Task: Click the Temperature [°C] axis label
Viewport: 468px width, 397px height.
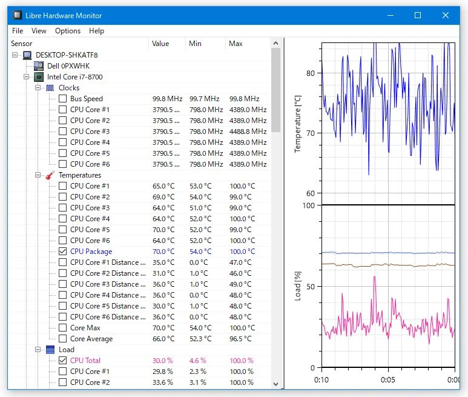Action: pyautogui.click(x=298, y=124)
